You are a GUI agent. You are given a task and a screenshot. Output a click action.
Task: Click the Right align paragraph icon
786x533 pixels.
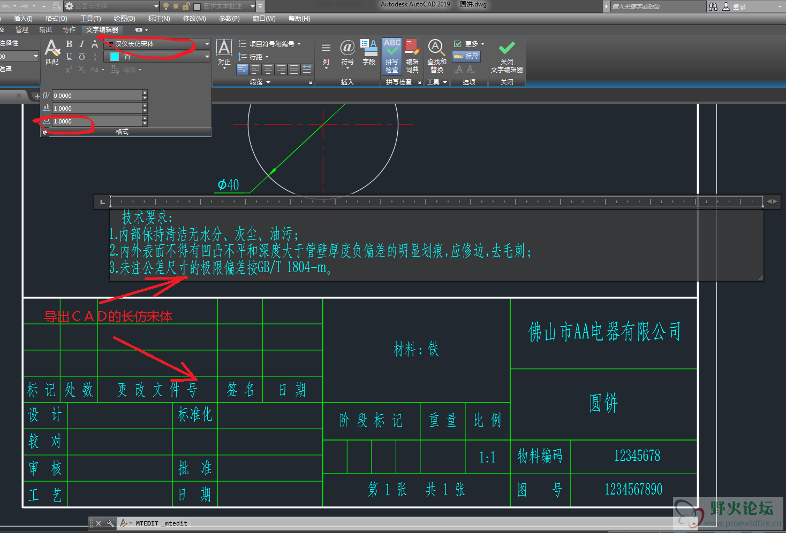pos(281,69)
